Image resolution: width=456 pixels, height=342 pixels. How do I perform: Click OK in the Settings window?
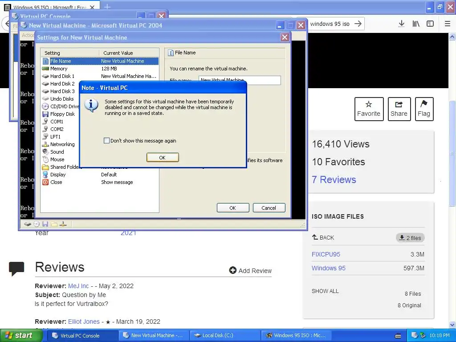pyautogui.click(x=232, y=208)
